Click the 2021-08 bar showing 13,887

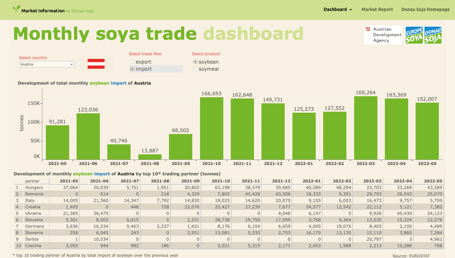tap(150, 157)
